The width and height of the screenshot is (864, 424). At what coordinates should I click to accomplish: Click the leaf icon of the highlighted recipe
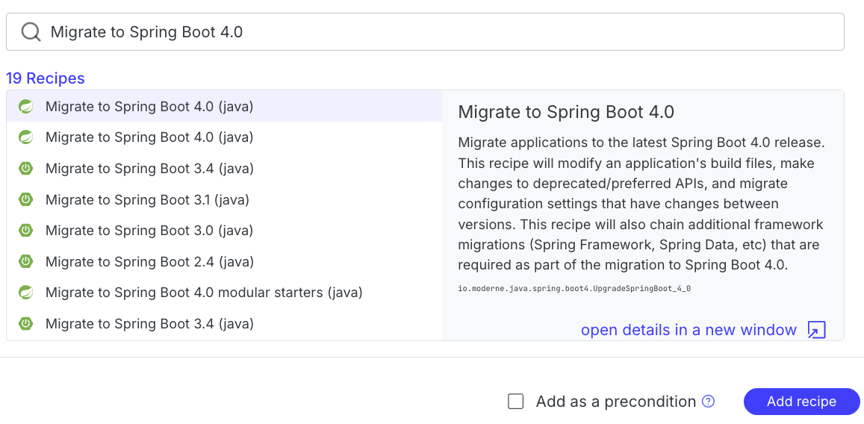pos(25,107)
